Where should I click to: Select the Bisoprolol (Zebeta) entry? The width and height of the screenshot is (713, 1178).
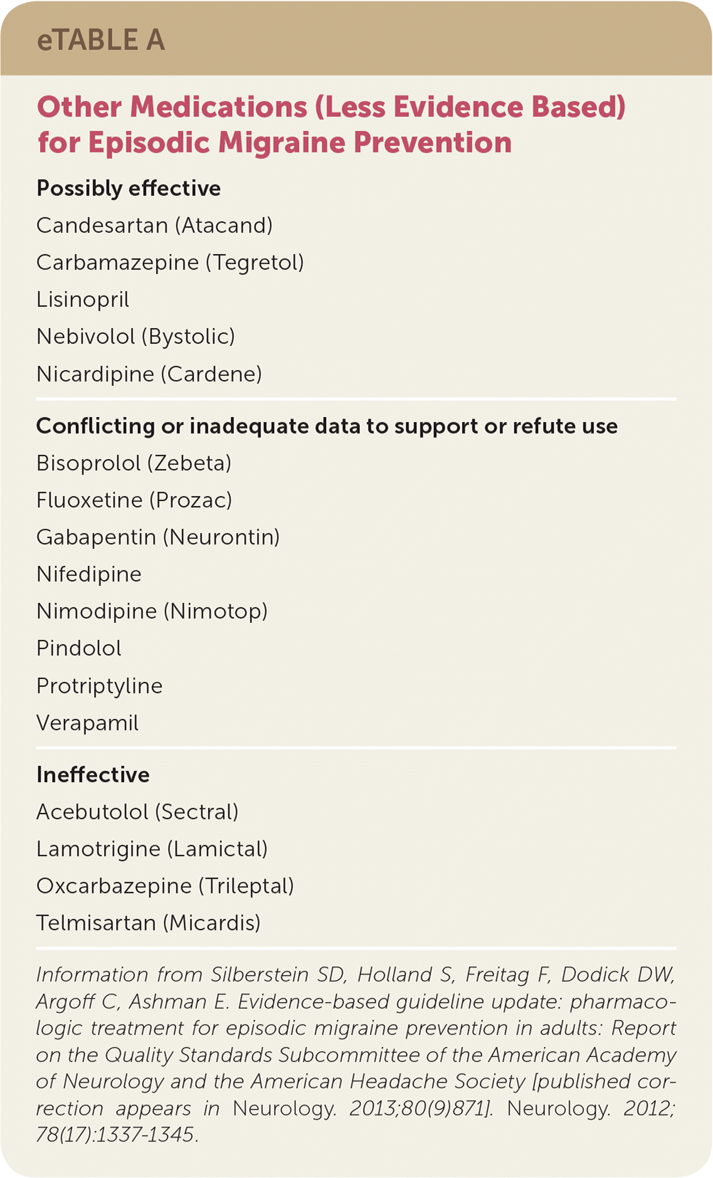134,463
